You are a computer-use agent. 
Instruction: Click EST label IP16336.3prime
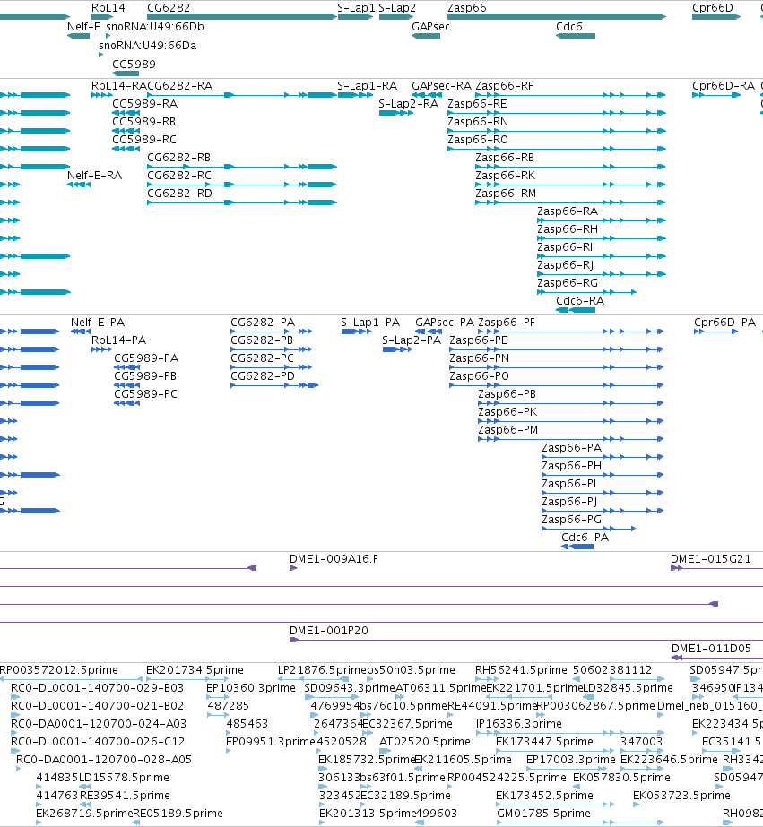[519, 724]
